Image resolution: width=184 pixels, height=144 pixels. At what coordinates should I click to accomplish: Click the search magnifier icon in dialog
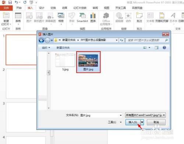[166, 40]
